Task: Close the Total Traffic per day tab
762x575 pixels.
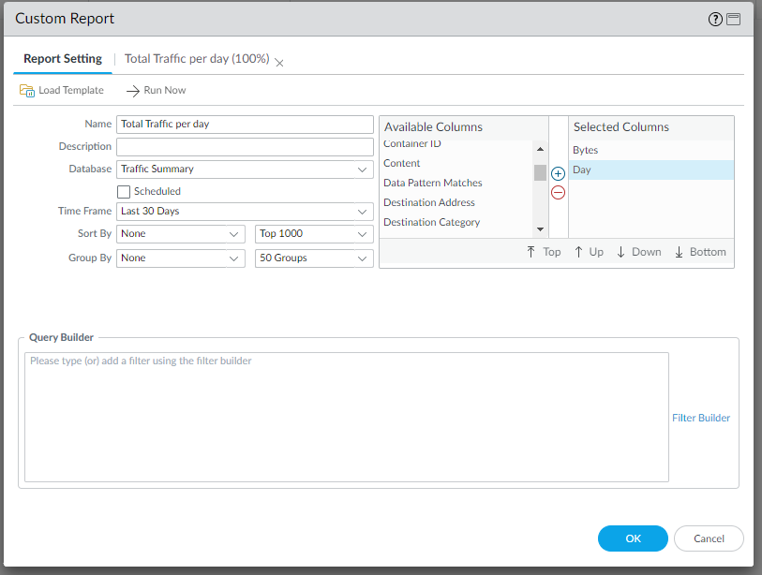Action: (x=279, y=62)
